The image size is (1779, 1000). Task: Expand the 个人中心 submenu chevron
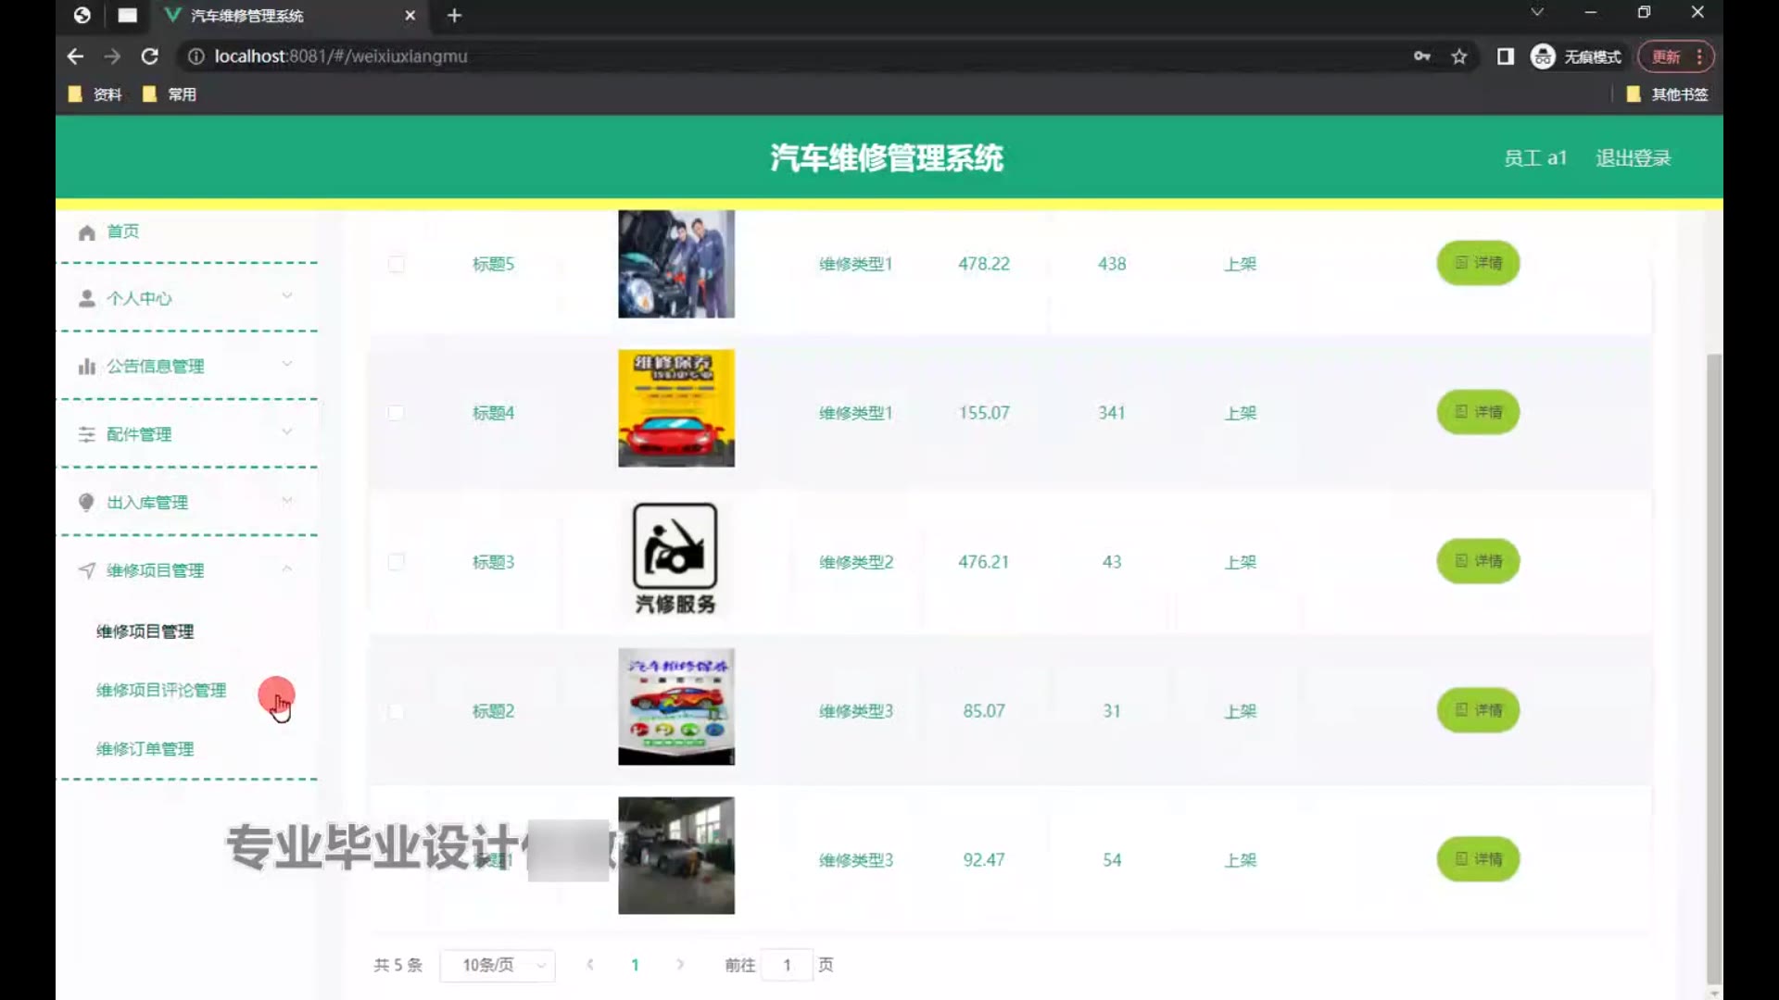tap(287, 296)
